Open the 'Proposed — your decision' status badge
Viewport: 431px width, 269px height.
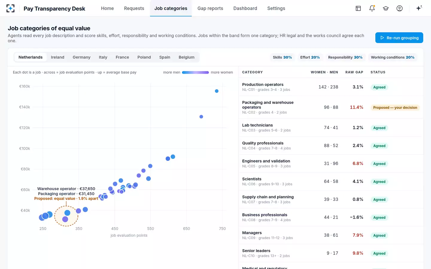coord(395,108)
